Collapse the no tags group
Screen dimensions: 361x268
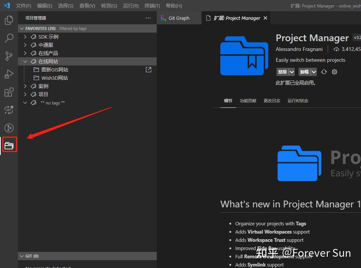(25, 103)
